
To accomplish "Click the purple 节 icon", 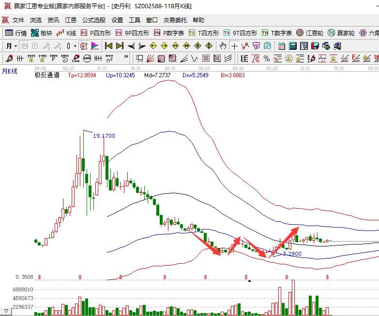I will click(x=256, y=46).
